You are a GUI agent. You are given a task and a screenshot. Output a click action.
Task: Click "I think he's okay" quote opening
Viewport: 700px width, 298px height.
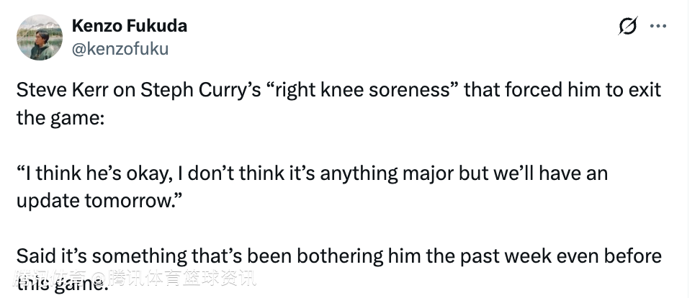click(92, 175)
